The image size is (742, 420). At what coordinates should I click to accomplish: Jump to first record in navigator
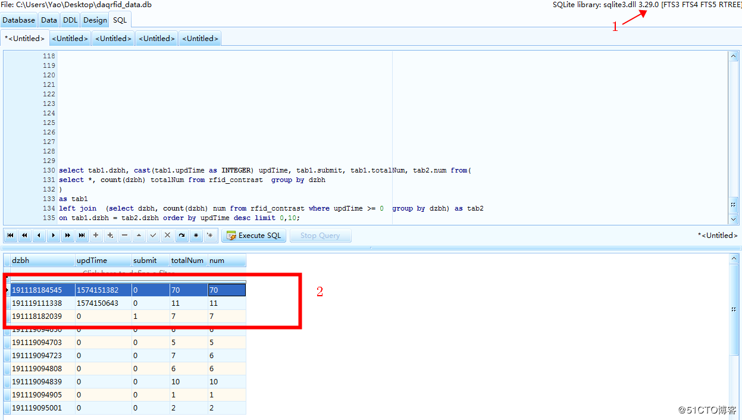pos(11,236)
